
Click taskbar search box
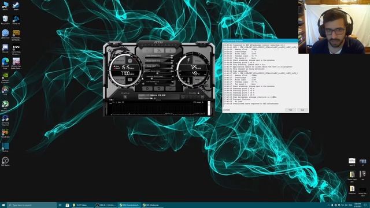32,205
